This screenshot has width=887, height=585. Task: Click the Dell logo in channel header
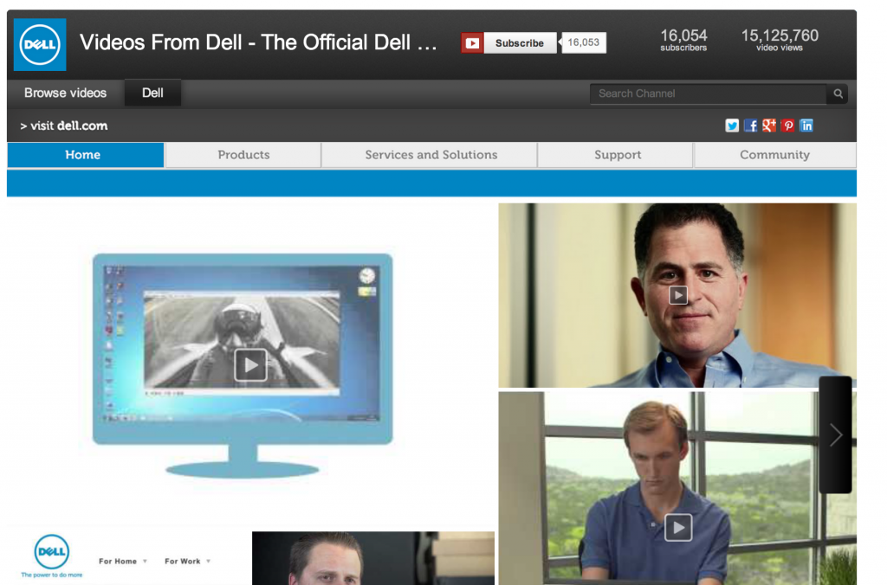pos(40,44)
